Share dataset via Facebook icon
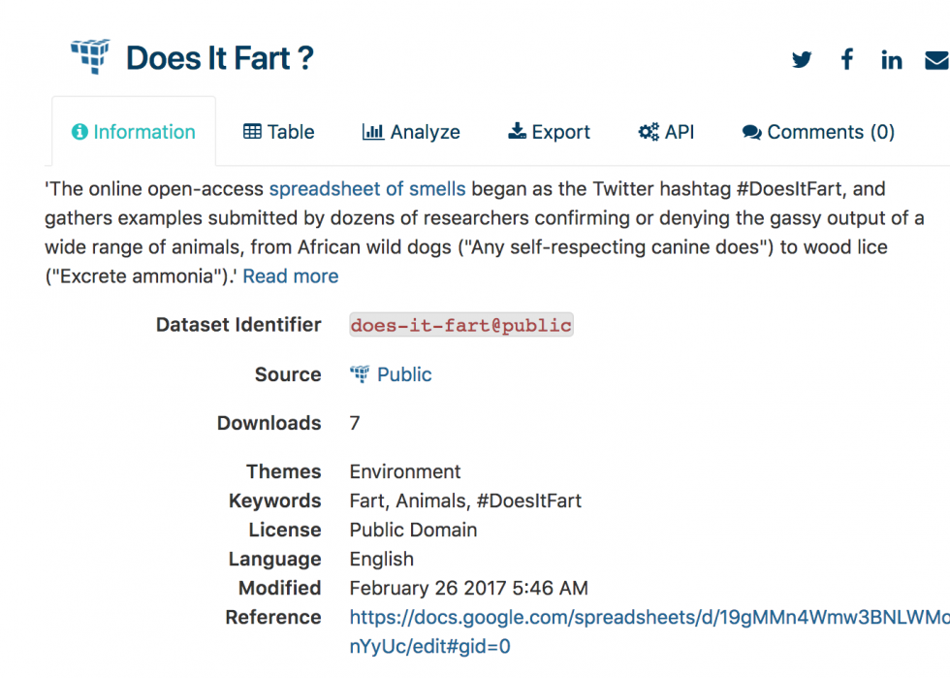This screenshot has height=678, width=950. pos(847,59)
